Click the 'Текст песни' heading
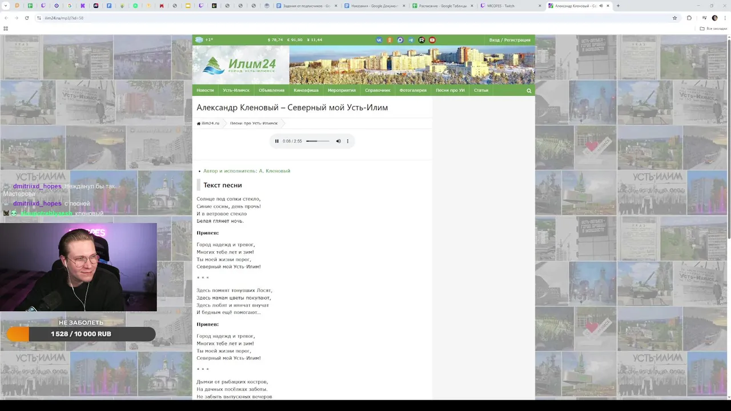Screen dimensions: 731x411 click(223, 185)
